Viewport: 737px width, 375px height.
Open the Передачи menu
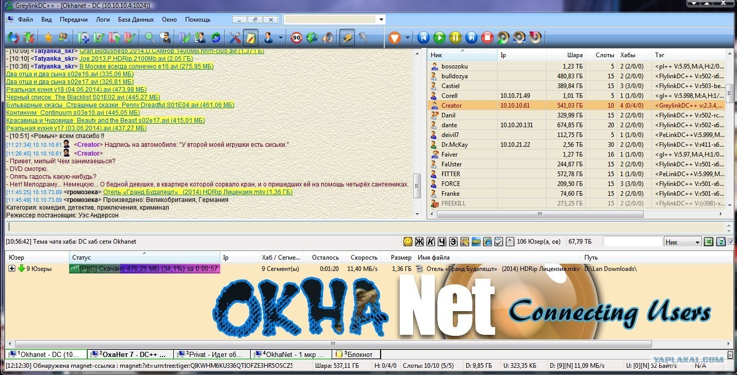tap(74, 20)
